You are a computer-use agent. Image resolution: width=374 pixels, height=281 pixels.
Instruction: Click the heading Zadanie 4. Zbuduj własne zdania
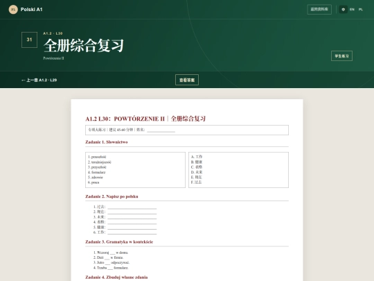point(116,277)
